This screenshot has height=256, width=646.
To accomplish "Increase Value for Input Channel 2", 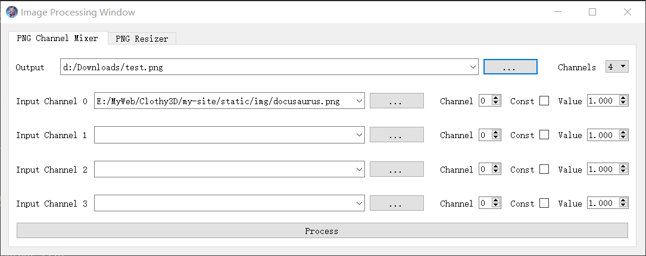I will click(623, 167).
